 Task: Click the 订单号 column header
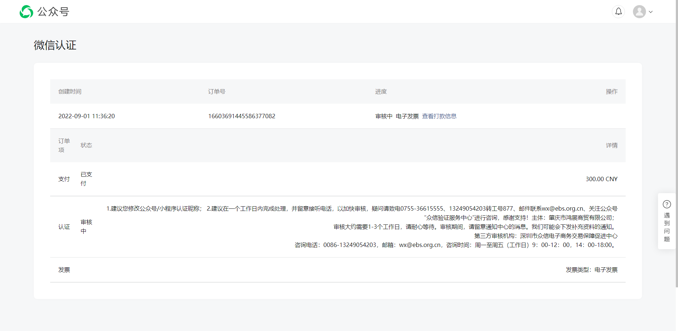pyautogui.click(x=217, y=91)
